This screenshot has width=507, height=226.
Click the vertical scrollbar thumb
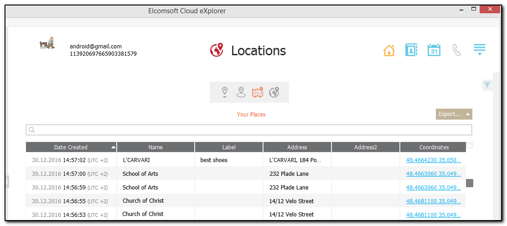pos(470,183)
